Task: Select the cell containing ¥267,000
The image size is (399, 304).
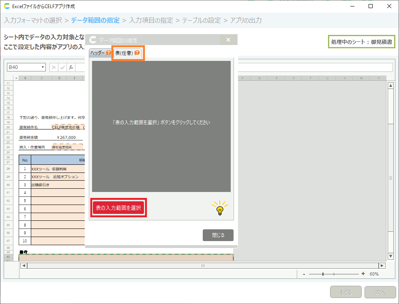Action: 66,137
